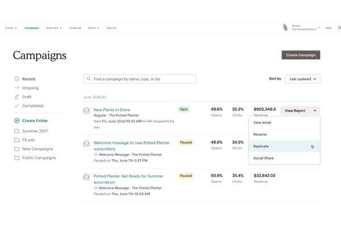Click the $32,842.02 revenue value
Viewport: 341px width, 238px height.
pyautogui.click(x=264, y=175)
